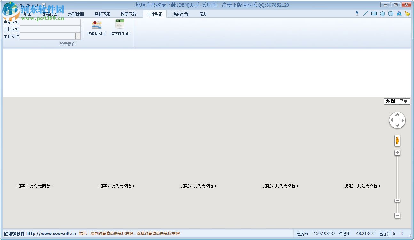Clear drawings with the broom tool
The image size is (414, 240).
click(x=407, y=13)
